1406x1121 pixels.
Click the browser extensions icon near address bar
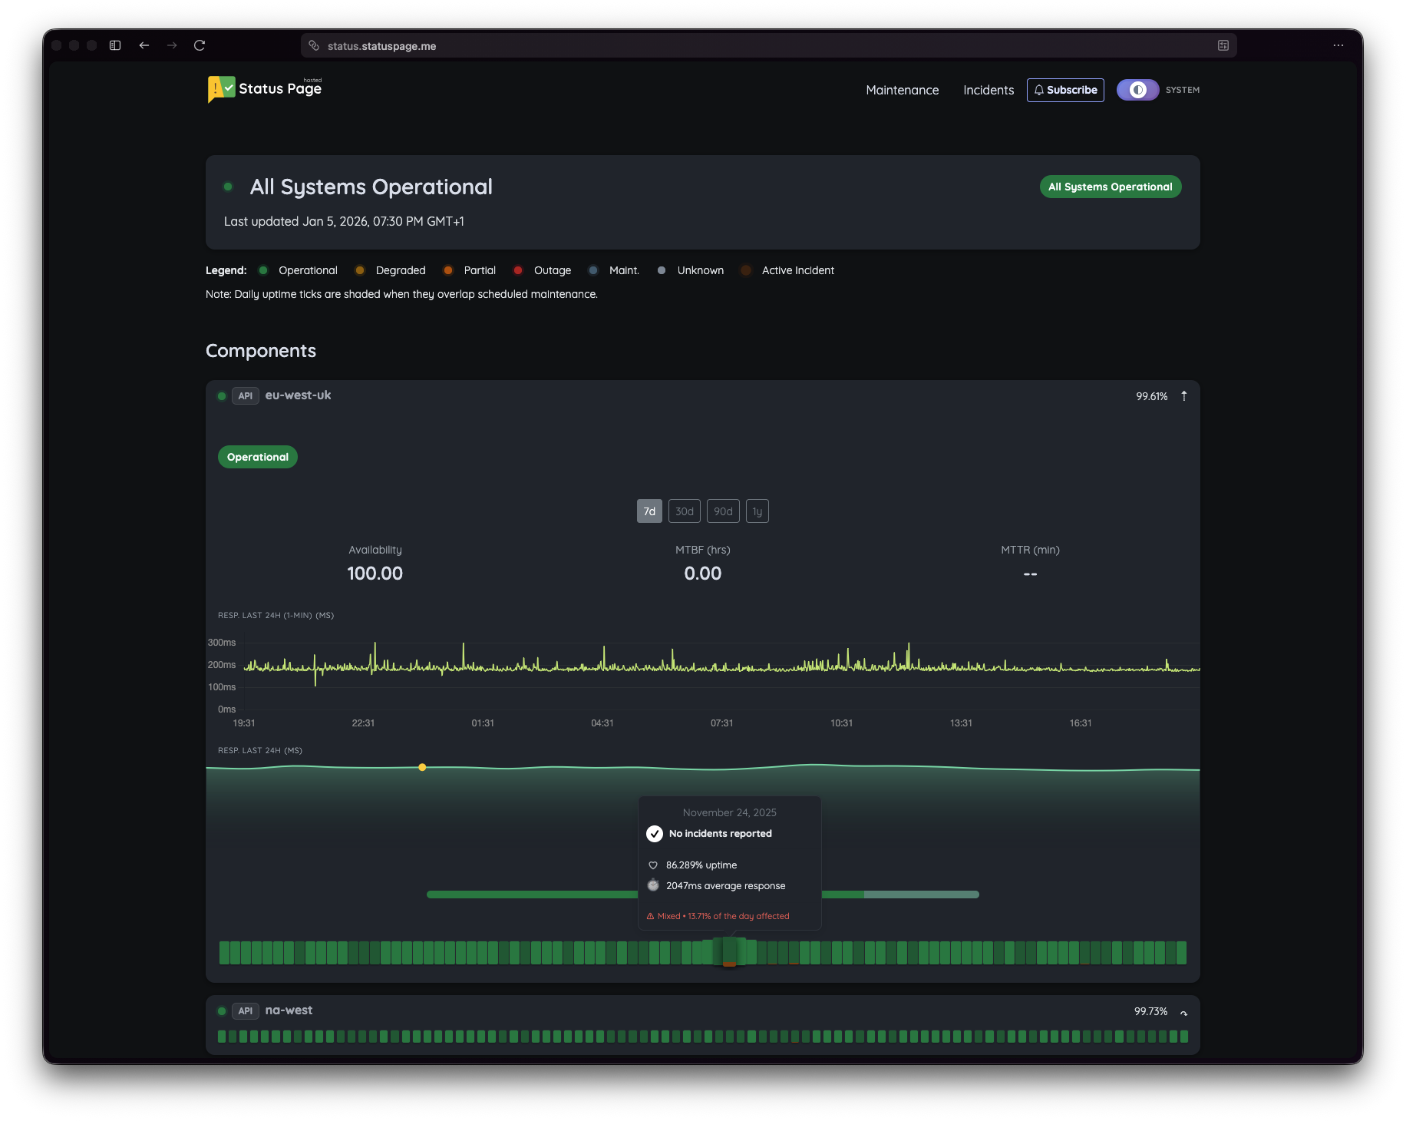pos(1221,45)
